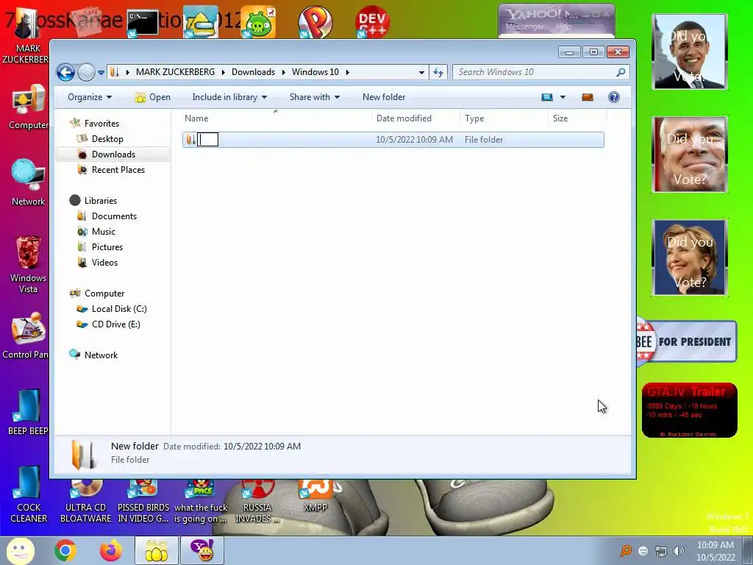Select Favorites in navigation pane
Viewport: 753px width, 565px height.
coord(101,124)
